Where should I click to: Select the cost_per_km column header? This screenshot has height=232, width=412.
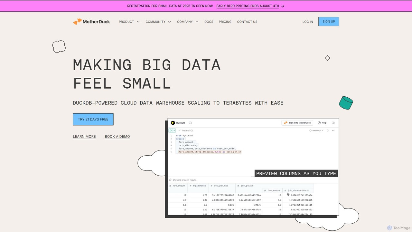(247, 186)
